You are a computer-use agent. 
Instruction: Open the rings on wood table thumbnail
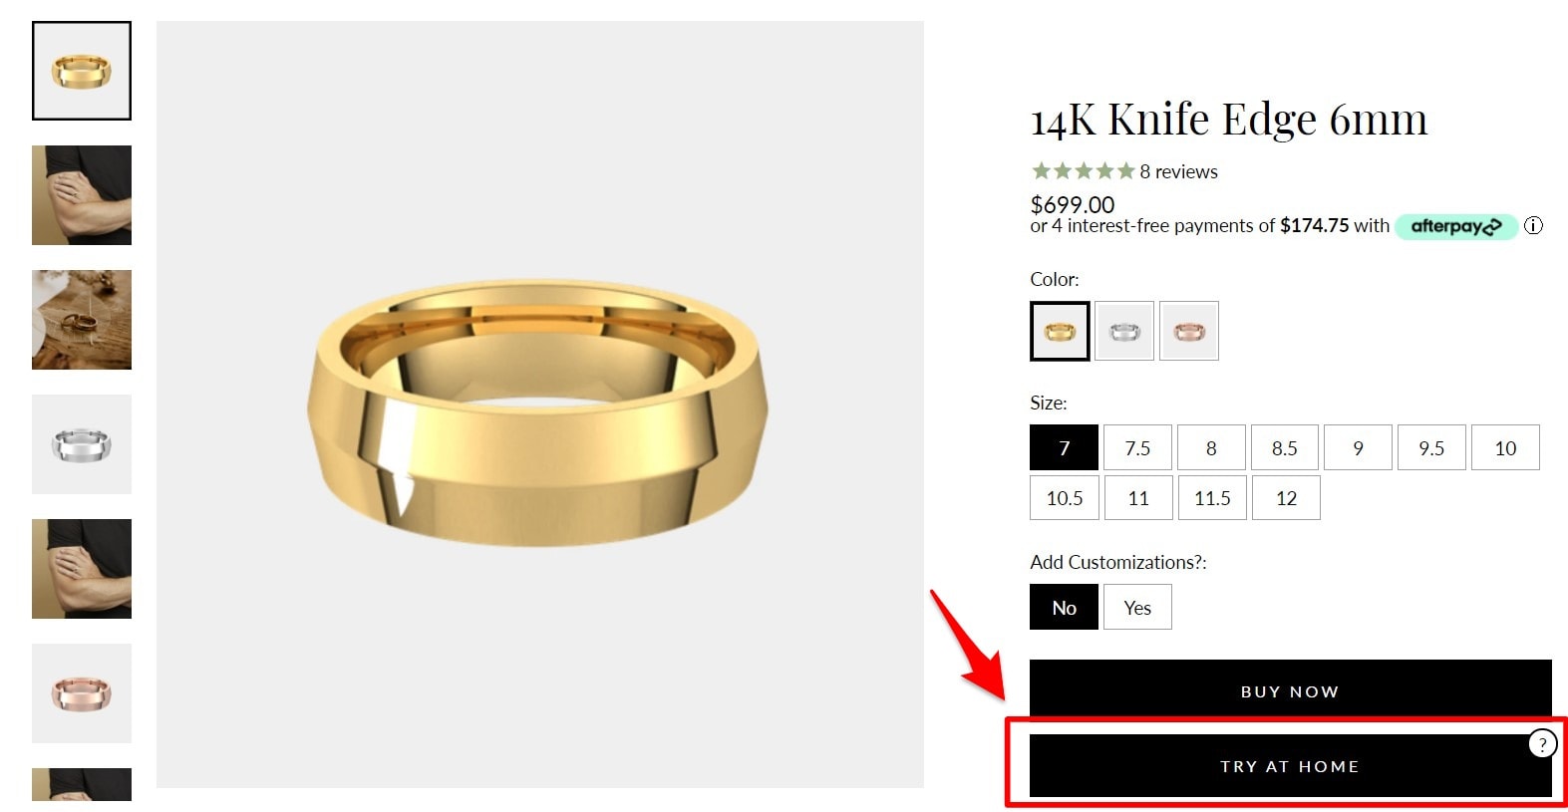(x=82, y=320)
